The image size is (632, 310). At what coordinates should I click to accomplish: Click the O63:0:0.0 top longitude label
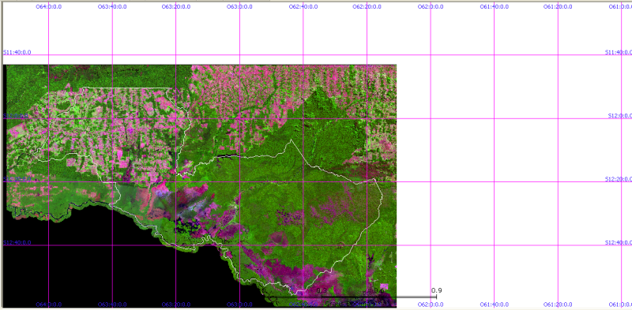click(239, 7)
